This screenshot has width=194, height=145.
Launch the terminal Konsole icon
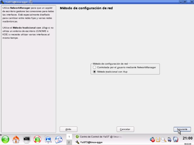coord(27,140)
